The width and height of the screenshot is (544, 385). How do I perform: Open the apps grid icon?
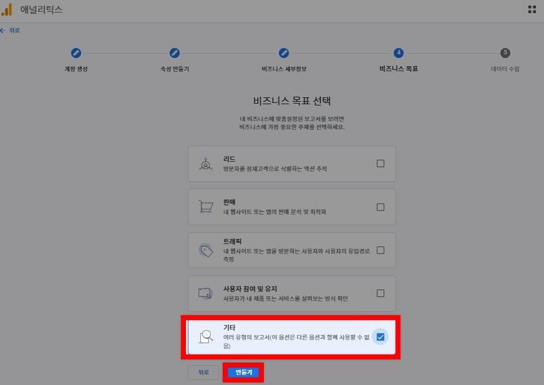click(x=532, y=9)
